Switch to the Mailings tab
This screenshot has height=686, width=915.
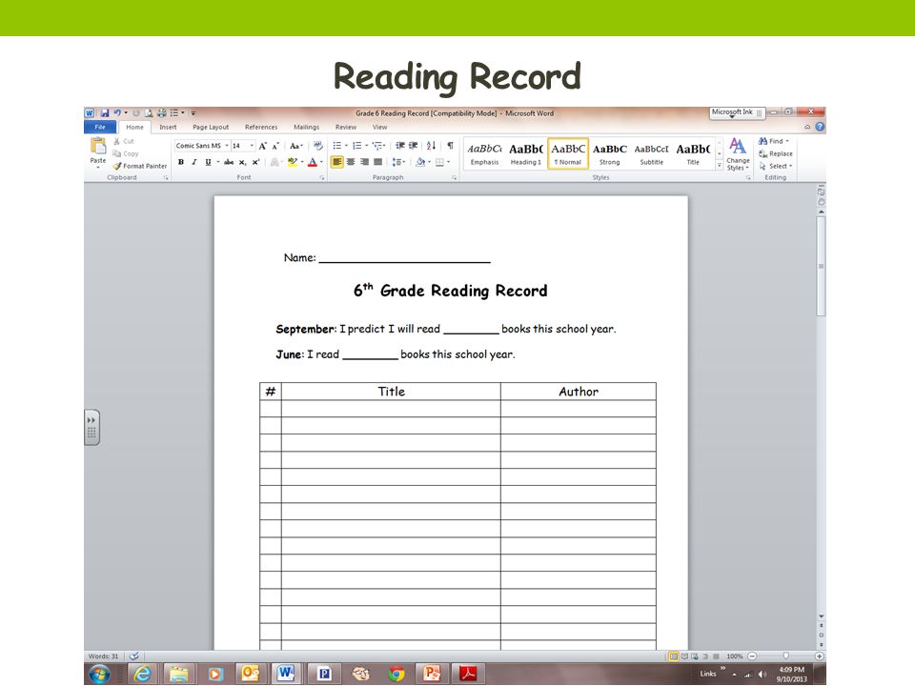306,127
